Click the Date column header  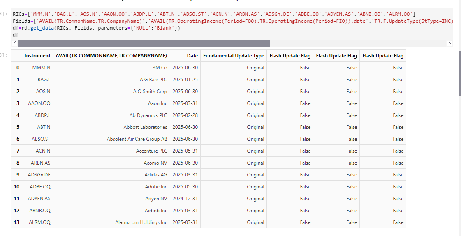click(185, 56)
